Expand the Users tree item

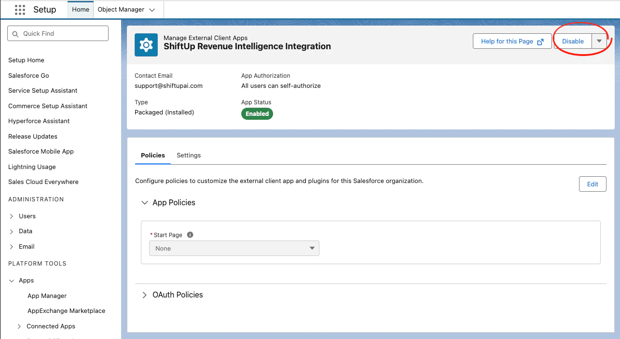pyautogui.click(x=12, y=216)
